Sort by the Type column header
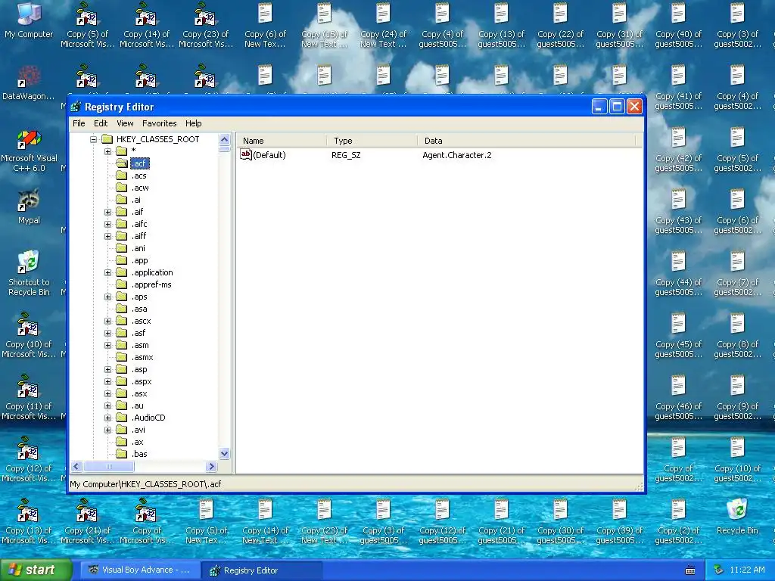The image size is (775, 581). 372,141
